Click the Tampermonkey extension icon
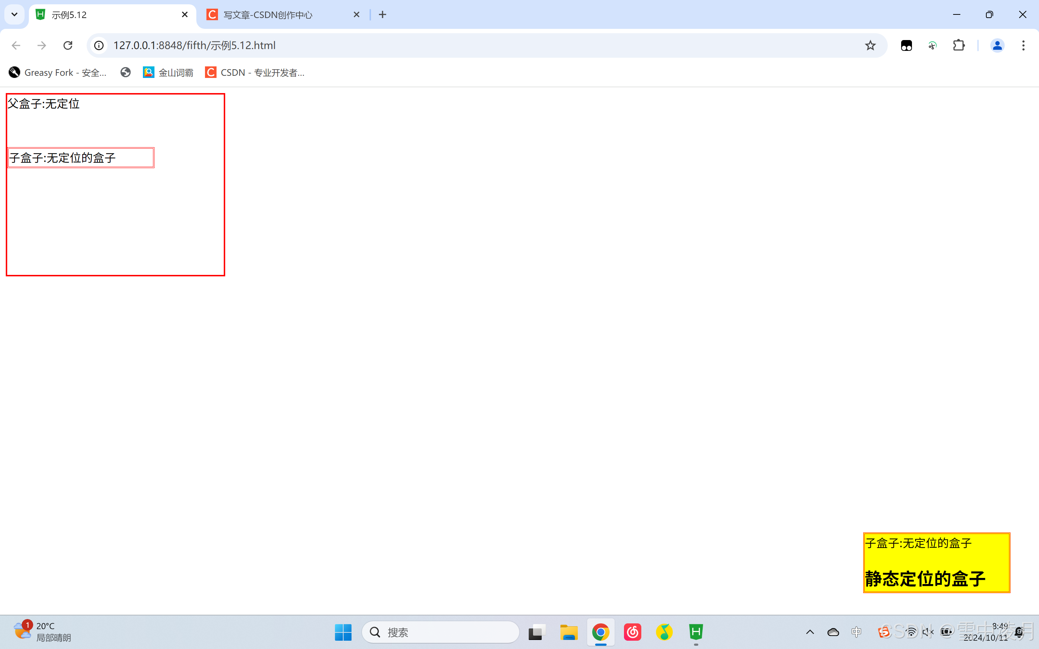Image resolution: width=1039 pixels, height=649 pixels. coord(906,45)
